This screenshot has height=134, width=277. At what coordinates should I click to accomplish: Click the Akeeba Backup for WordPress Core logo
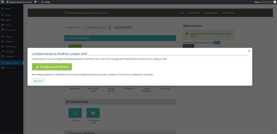[86, 13]
